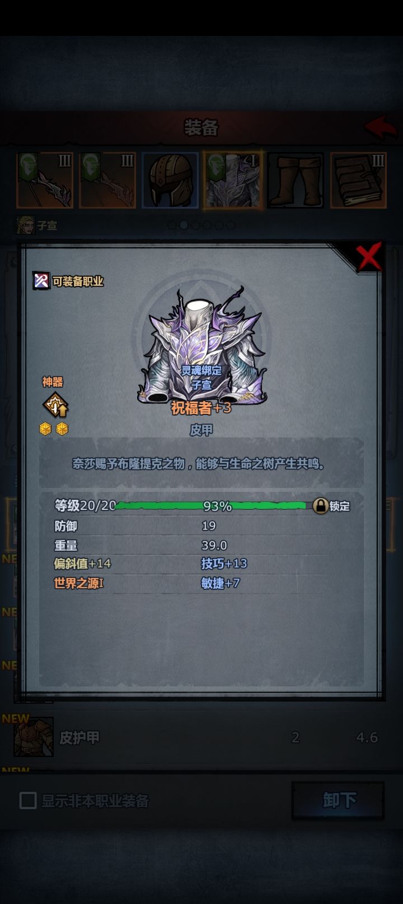Tap the red back arrow icon
This screenshot has width=403, height=904.
pos(381,127)
